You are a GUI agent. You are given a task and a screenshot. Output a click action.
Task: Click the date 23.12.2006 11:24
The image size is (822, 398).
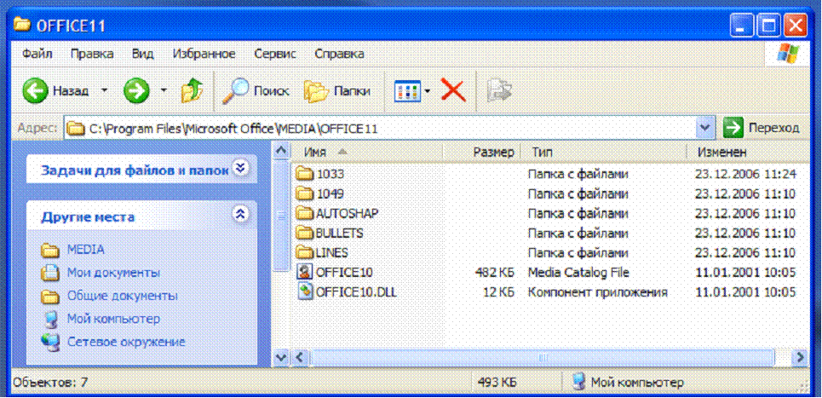[x=745, y=174]
